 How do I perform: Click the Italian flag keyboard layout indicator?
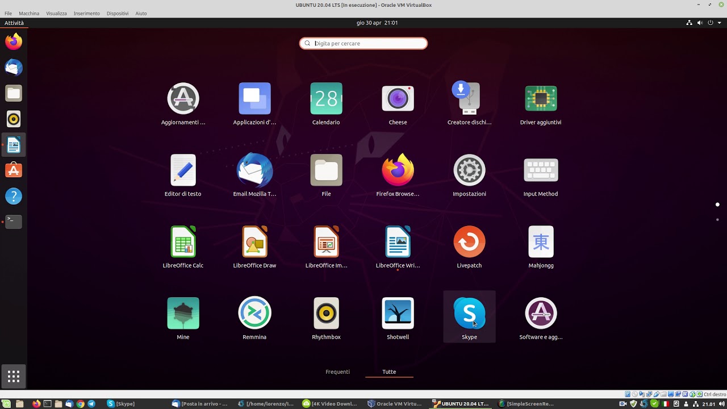(x=665, y=404)
